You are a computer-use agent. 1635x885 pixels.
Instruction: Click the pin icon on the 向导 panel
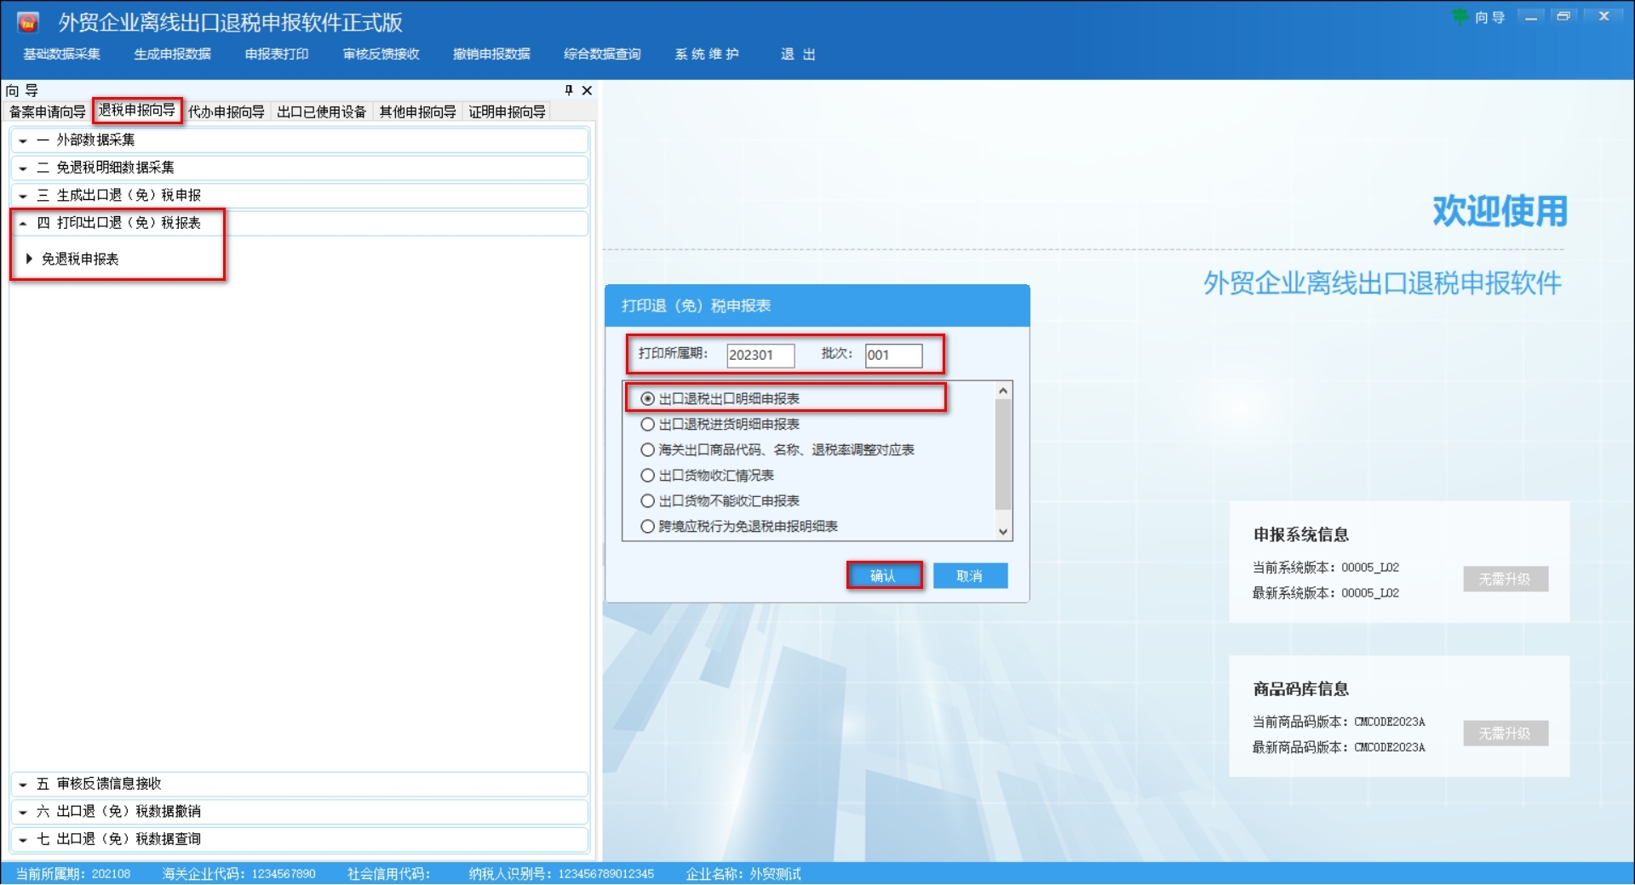(x=568, y=90)
